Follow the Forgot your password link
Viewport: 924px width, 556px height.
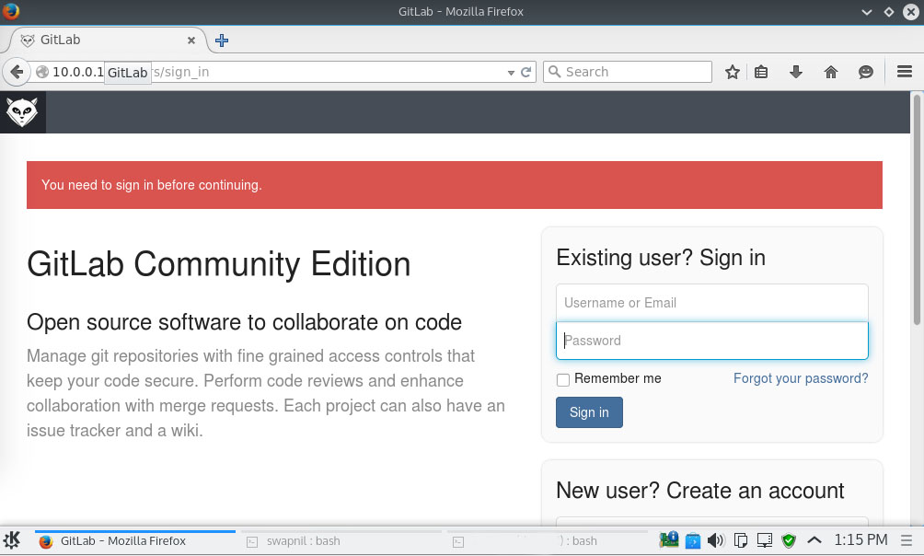(x=800, y=378)
